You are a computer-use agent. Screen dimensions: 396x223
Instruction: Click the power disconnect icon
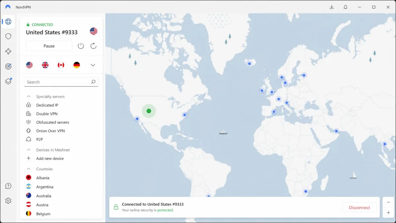point(81,46)
